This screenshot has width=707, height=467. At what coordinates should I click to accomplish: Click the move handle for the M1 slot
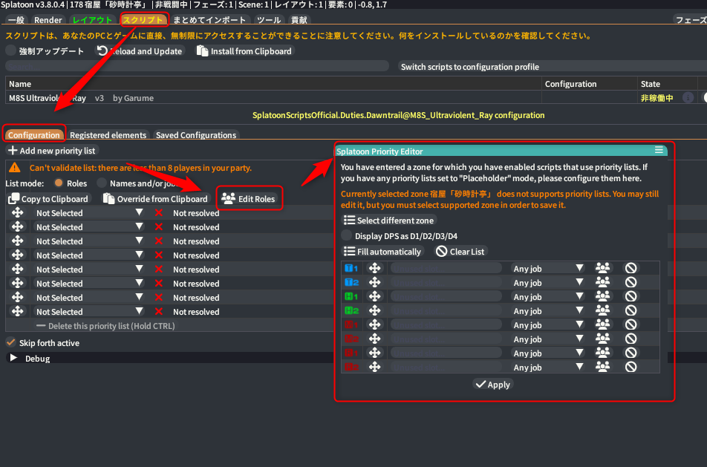pyautogui.click(x=374, y=324)
